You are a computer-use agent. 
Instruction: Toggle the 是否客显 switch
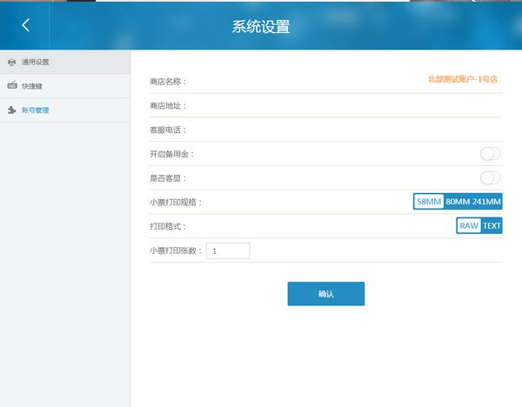click(490, 178)
